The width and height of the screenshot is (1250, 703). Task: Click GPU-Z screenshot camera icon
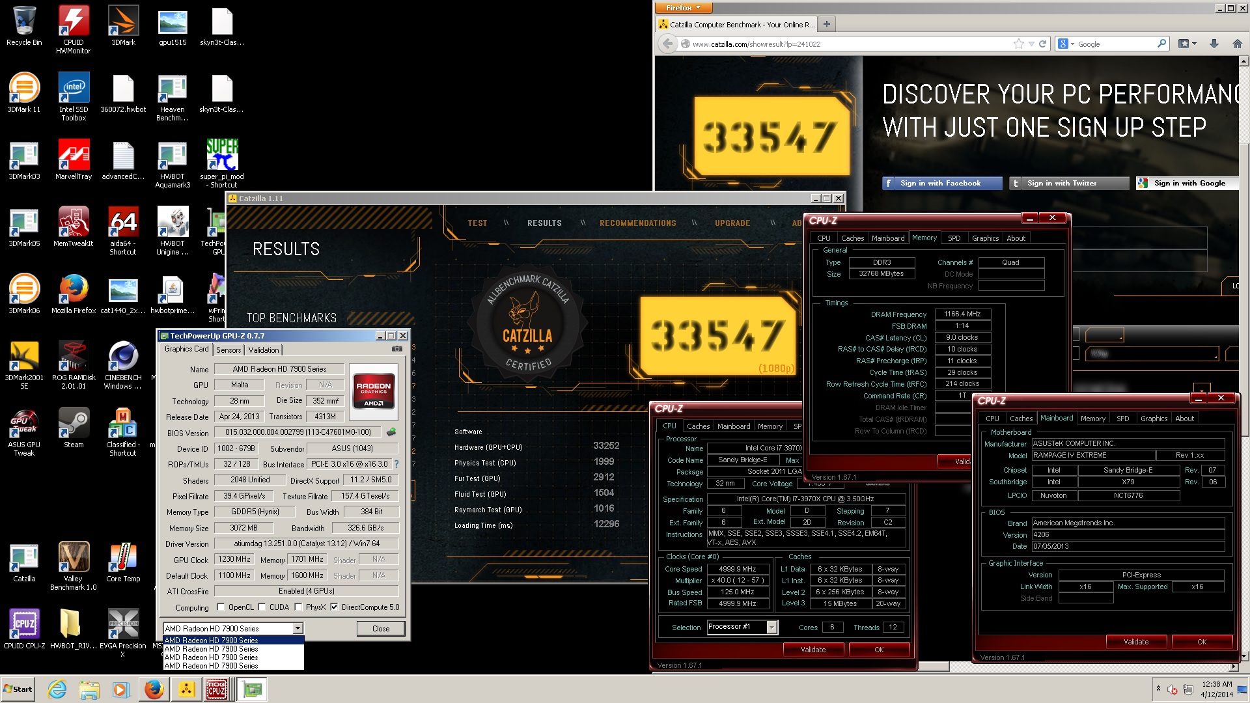(x=396, y=350)
